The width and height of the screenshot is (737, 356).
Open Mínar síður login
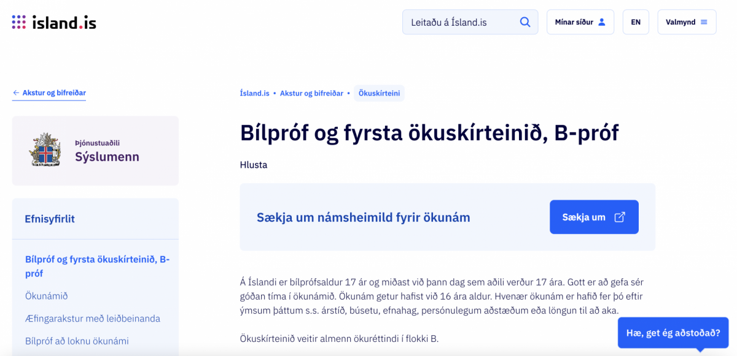580,22
